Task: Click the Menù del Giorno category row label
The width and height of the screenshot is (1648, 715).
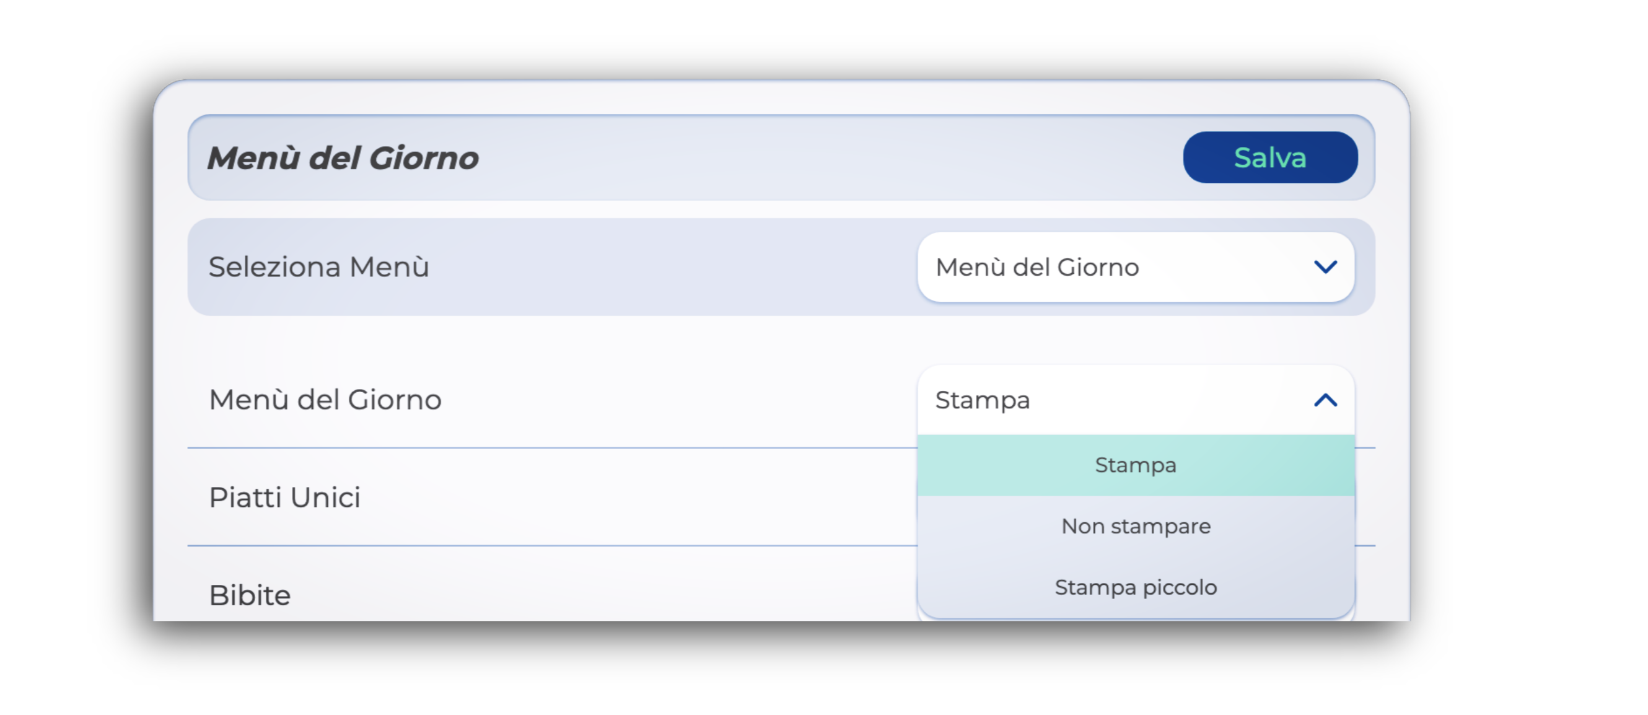Action: point(325,400)
